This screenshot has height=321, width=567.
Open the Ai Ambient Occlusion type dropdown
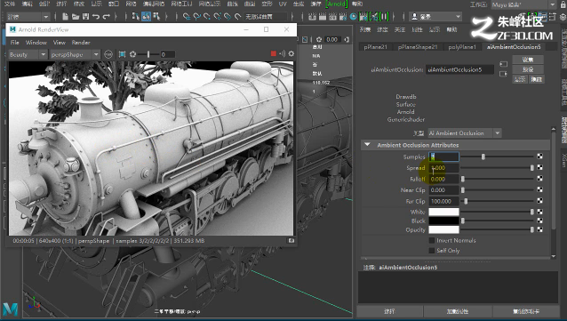tap(464, 133)
